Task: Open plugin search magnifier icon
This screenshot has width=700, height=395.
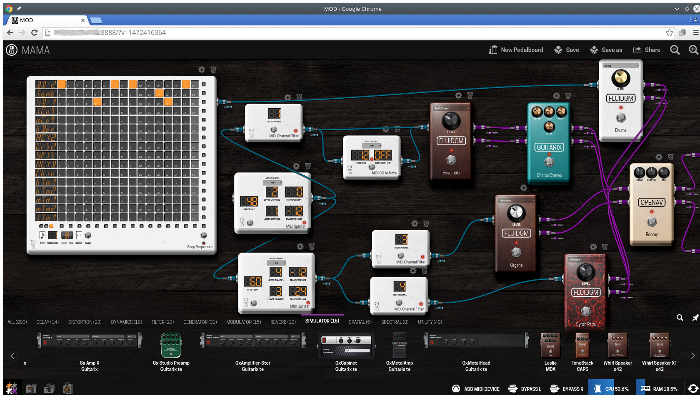Action: point(680,318)
